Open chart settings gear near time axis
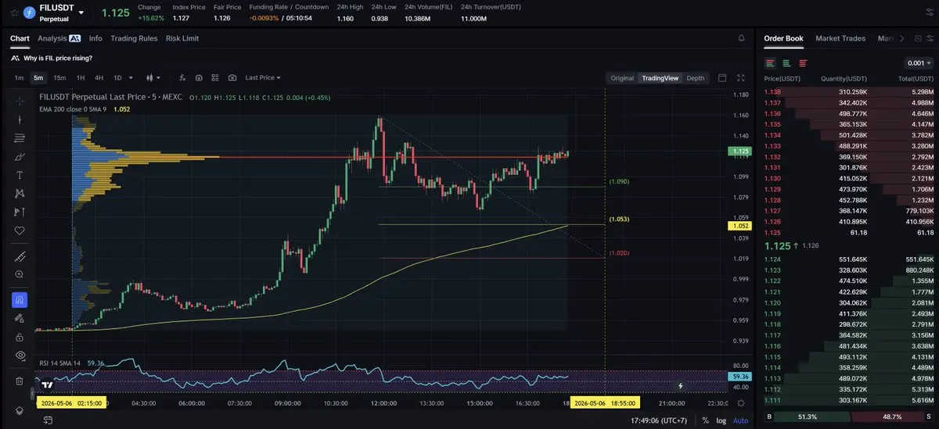 (741, 402)
